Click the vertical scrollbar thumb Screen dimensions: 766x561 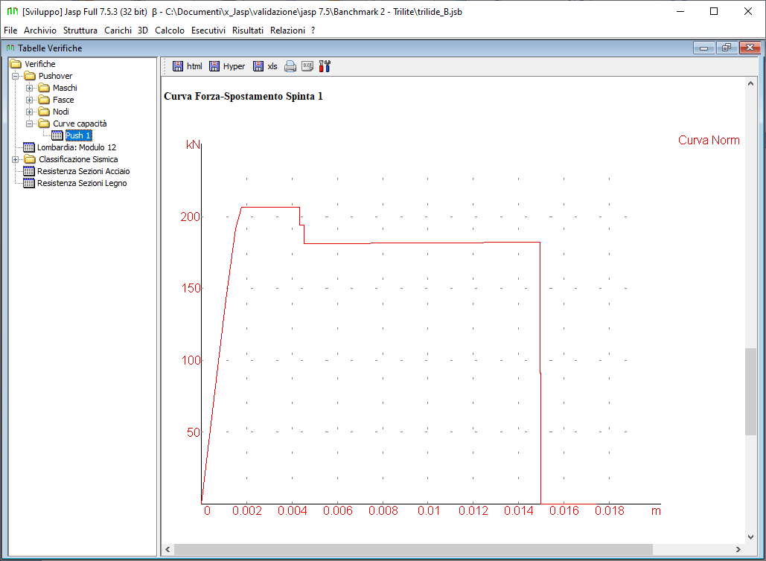pos(750,391)
